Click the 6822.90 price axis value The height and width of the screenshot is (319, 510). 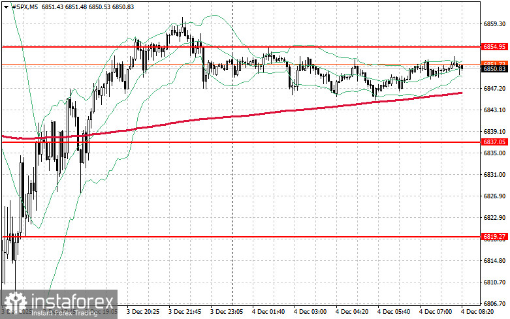coord(494,218)
